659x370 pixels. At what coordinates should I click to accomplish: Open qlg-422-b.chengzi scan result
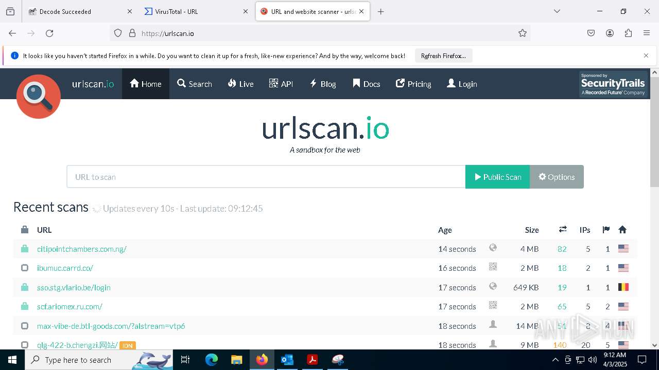click(77, 345)
